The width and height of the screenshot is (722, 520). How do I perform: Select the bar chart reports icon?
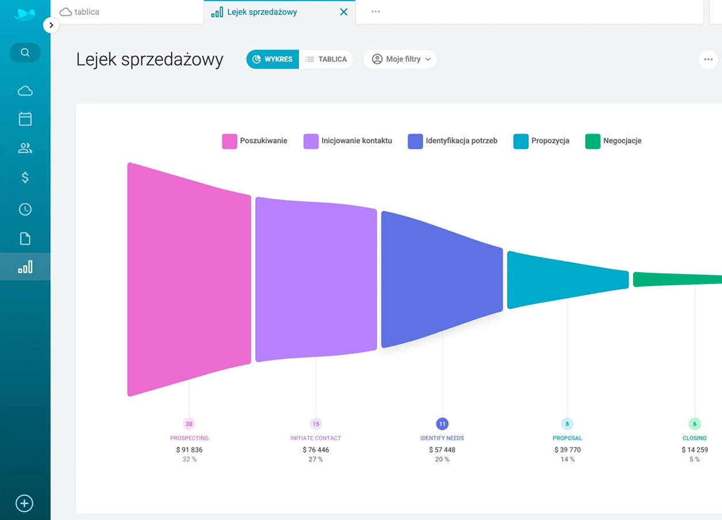coord(25,267)
